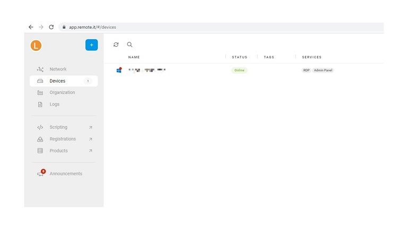Open Network in the sidebar

click(64, 69)
